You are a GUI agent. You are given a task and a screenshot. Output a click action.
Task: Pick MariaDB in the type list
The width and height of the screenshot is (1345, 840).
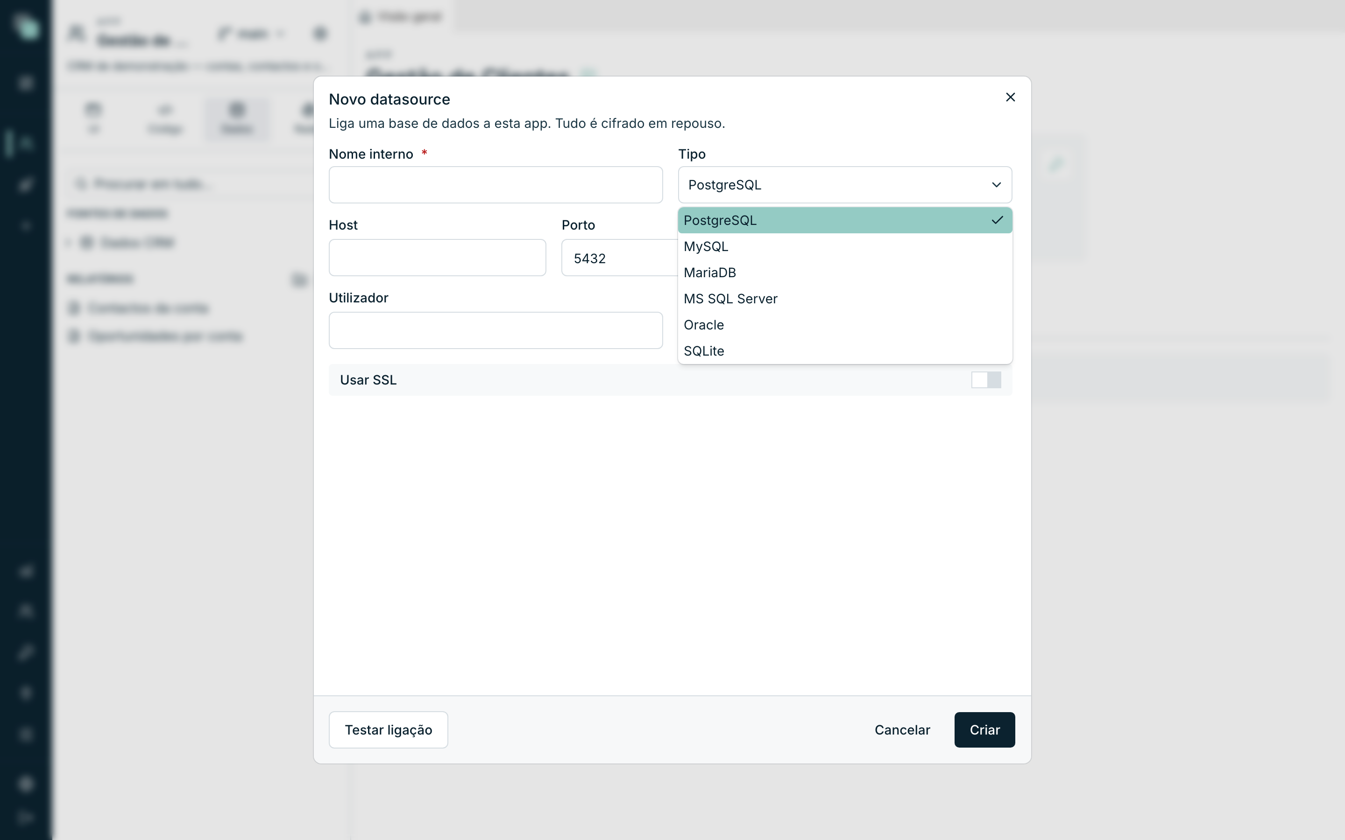pyautogui.click(x=845, y=273)
